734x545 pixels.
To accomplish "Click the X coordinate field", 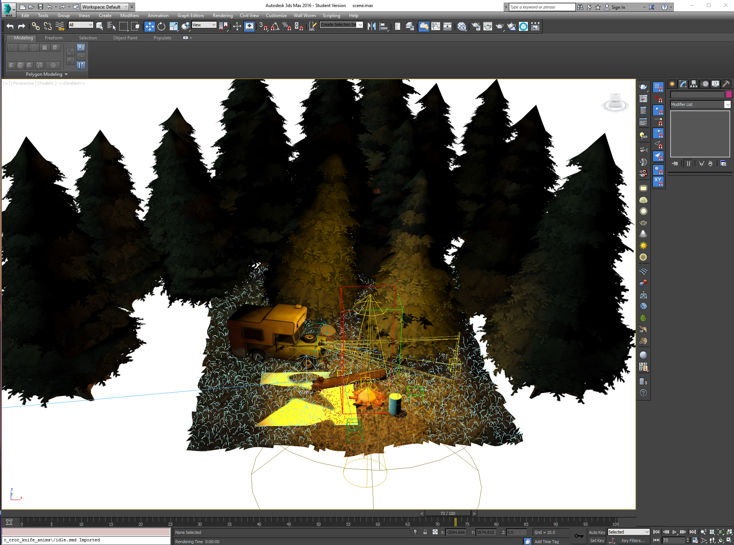I will [455, 532].
